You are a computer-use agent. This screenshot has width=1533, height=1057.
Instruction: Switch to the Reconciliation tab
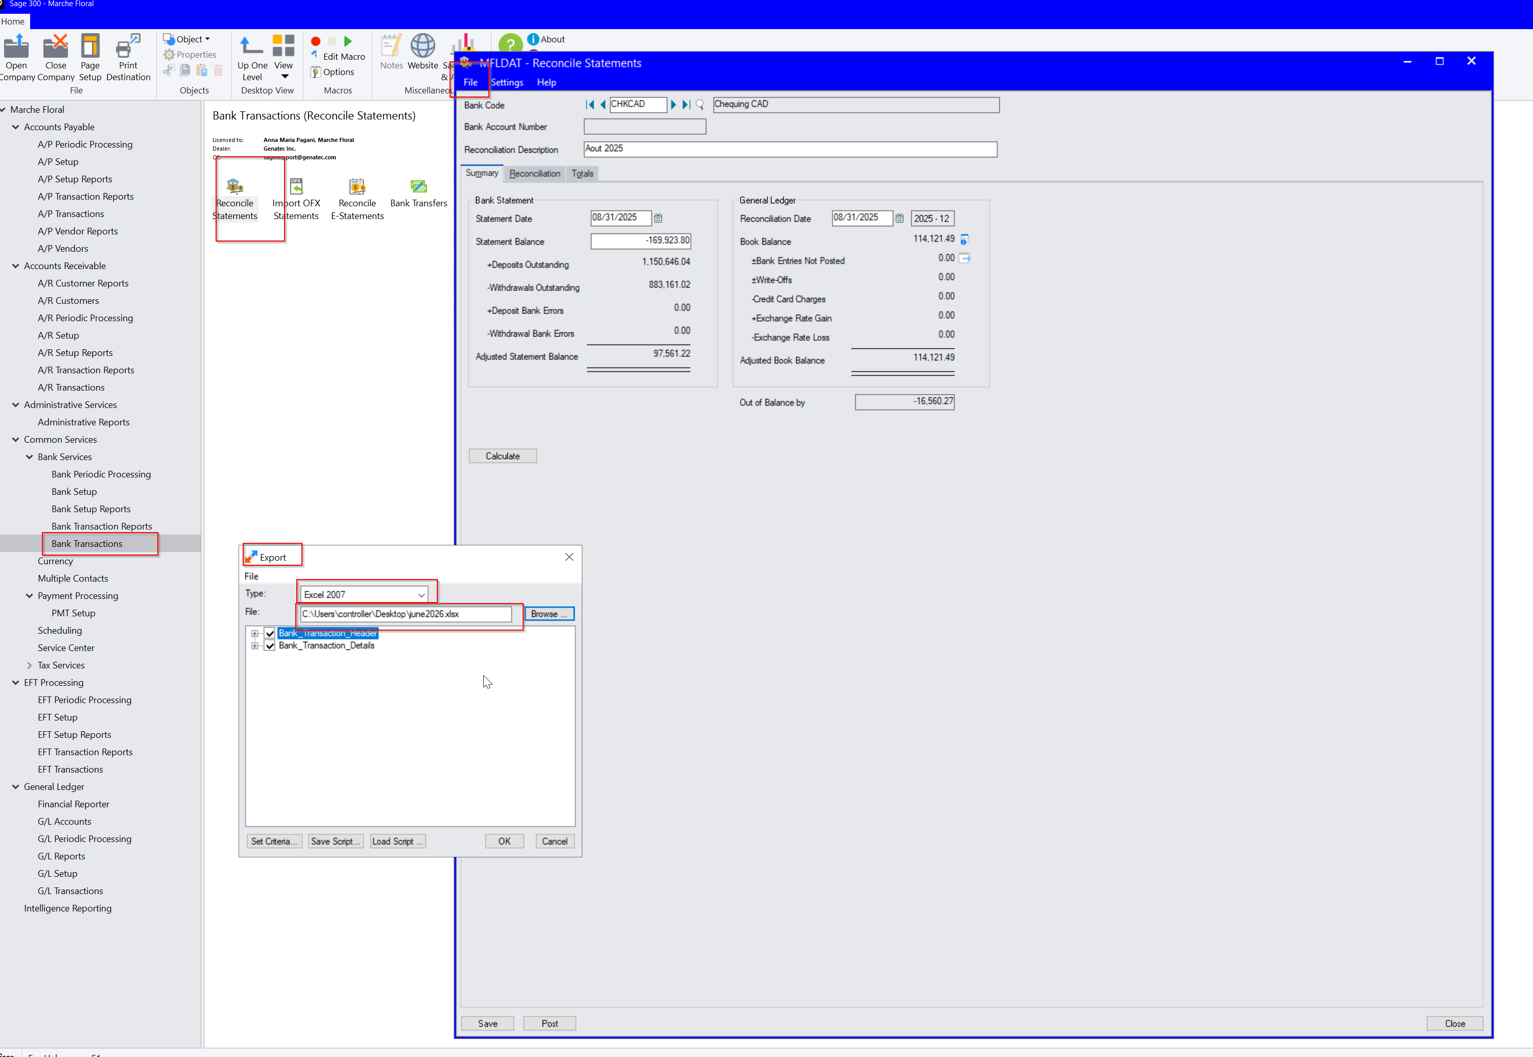pyautogui.click(x=535, y=174)
